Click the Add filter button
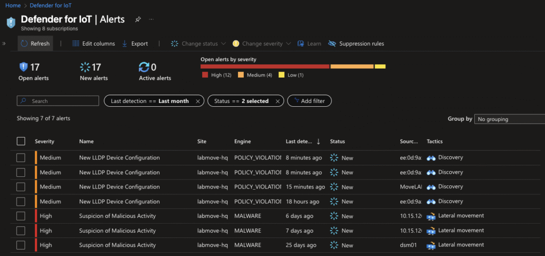Image resolution: width=545 pixels, height=256 pixels. (x=309, y=101)
